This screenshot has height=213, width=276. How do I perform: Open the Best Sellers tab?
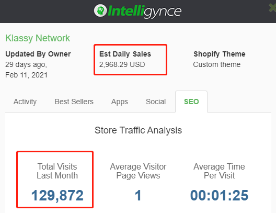pos(74,102)
